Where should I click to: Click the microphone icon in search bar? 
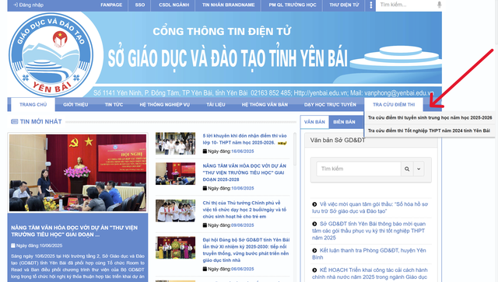click(439, 5)
